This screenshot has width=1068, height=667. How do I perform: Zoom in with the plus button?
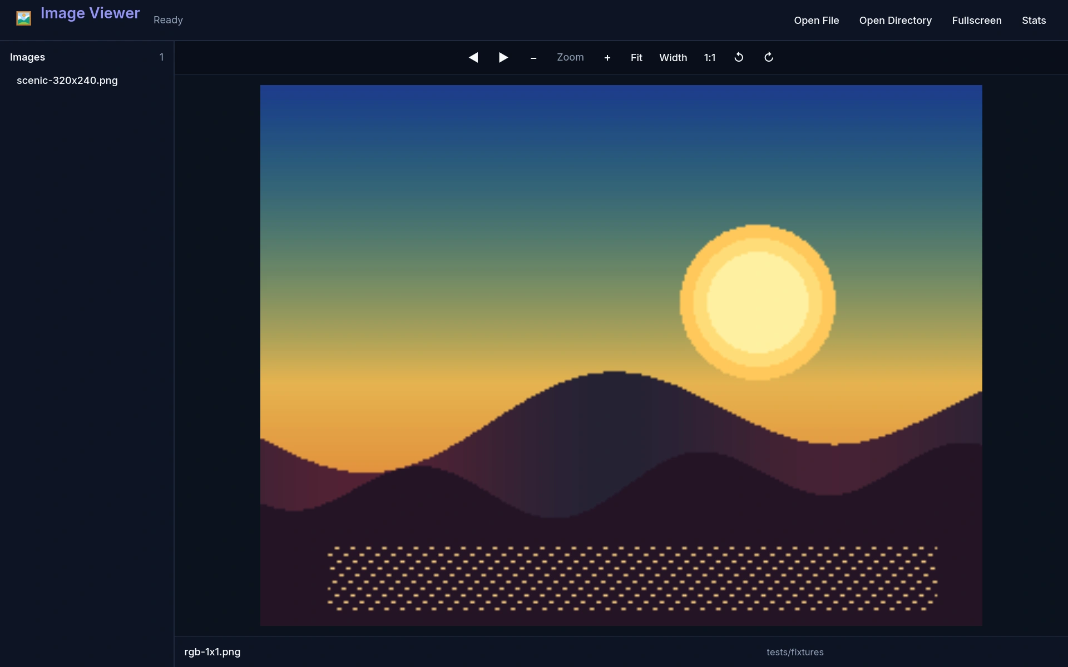point(607,58)
